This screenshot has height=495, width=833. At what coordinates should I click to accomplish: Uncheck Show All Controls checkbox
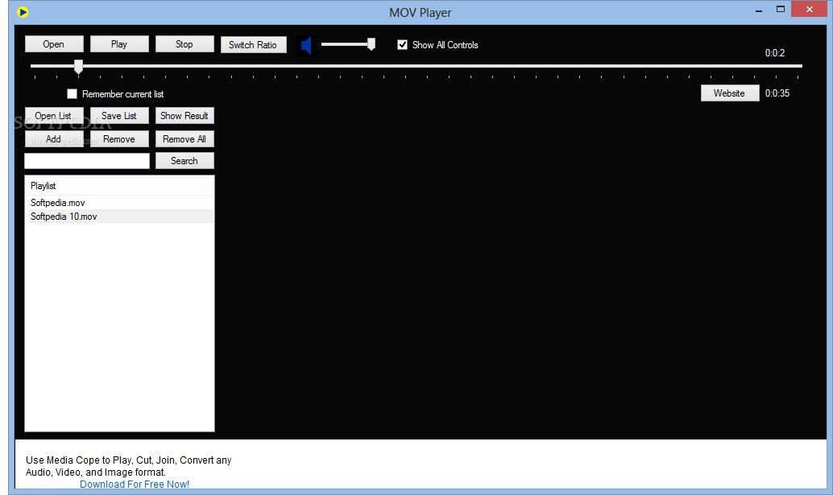(x=402, y=44)
